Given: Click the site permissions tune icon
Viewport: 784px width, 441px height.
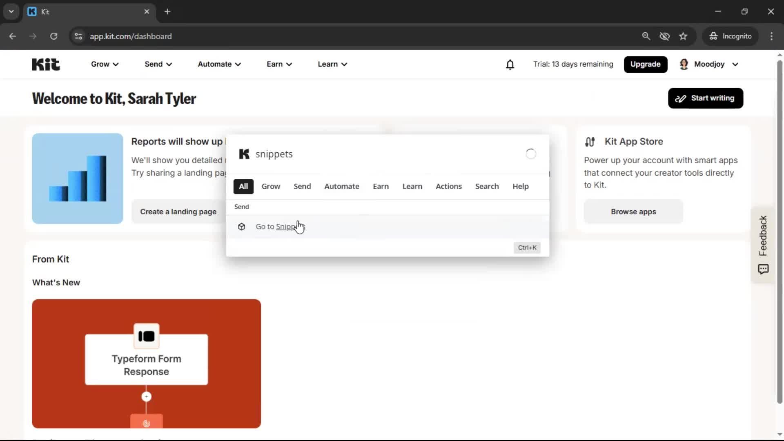Looking at the screenshot, I should click(78, 36).
